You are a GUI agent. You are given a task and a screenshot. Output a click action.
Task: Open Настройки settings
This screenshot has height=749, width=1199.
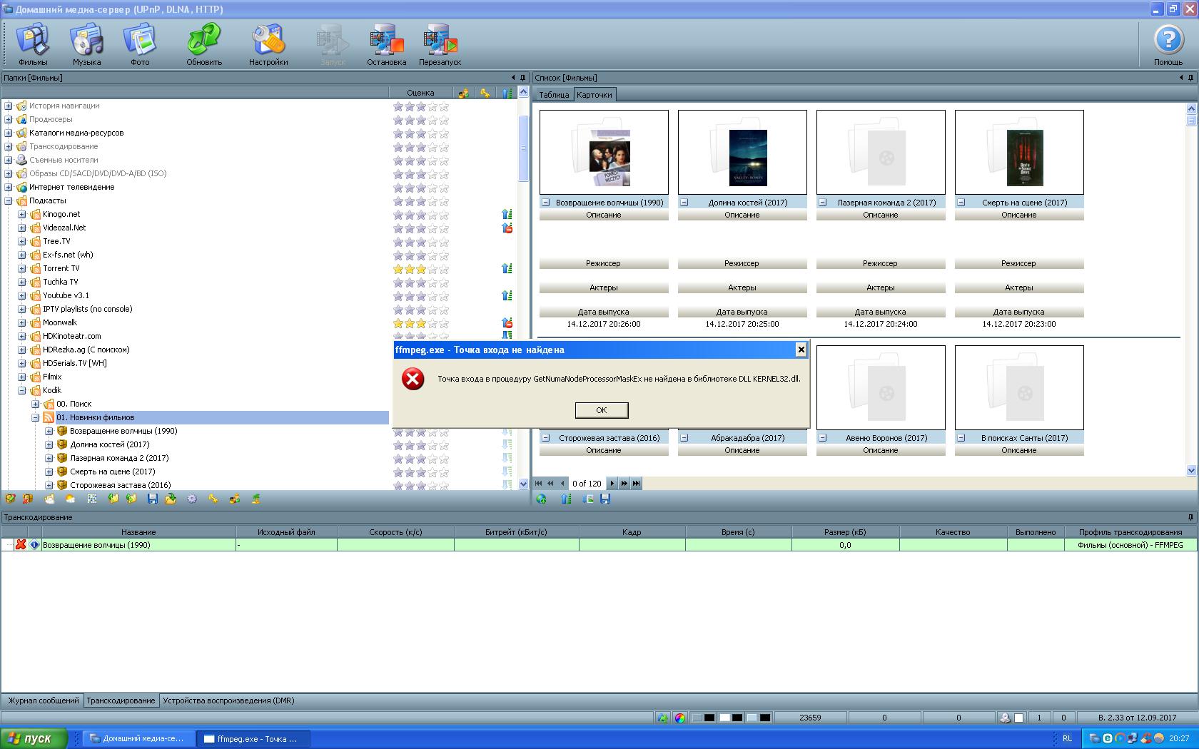click(268, 44)
